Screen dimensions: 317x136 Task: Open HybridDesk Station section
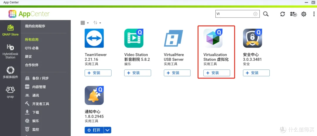click(10, 52)
